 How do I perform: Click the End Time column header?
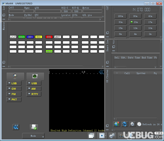[147, 58]
